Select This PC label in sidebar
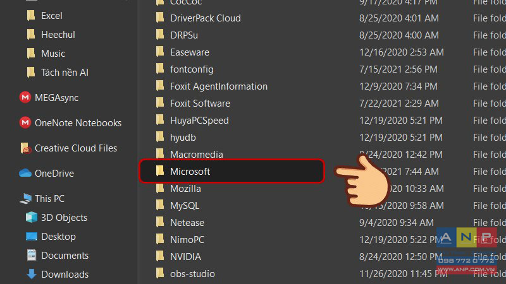This screenshot has height=284, width=506. [50, 198]
